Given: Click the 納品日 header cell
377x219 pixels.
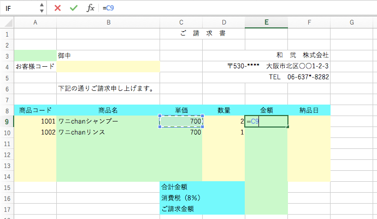Looking at the screenshot, I should pyautogui.click(x=309, y=111).
